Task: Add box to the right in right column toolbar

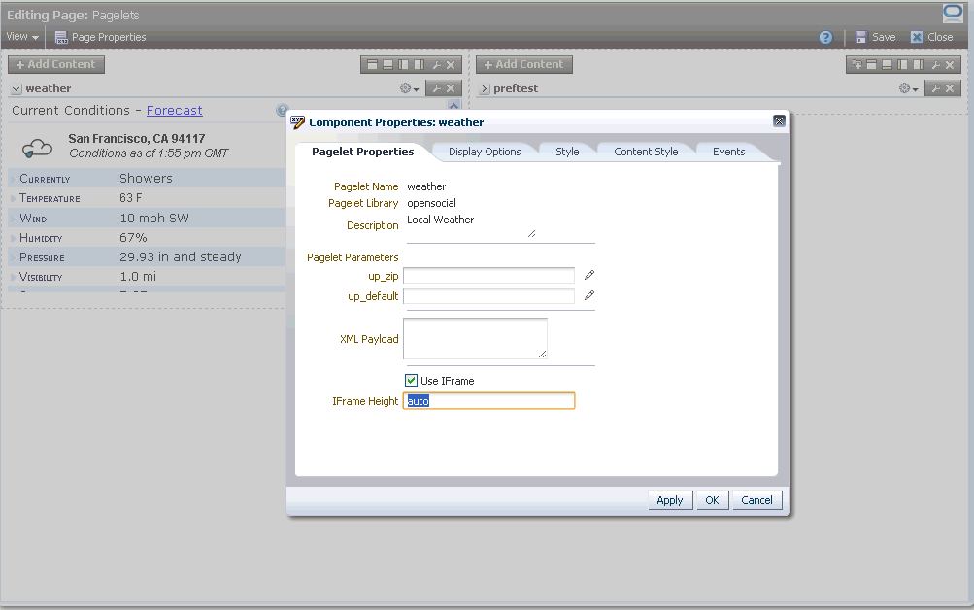Action: pos(918,65)
